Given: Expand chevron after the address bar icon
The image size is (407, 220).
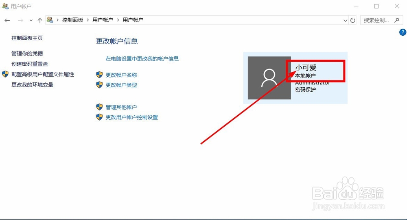Looking at the screenshot, I should (57, 20).
